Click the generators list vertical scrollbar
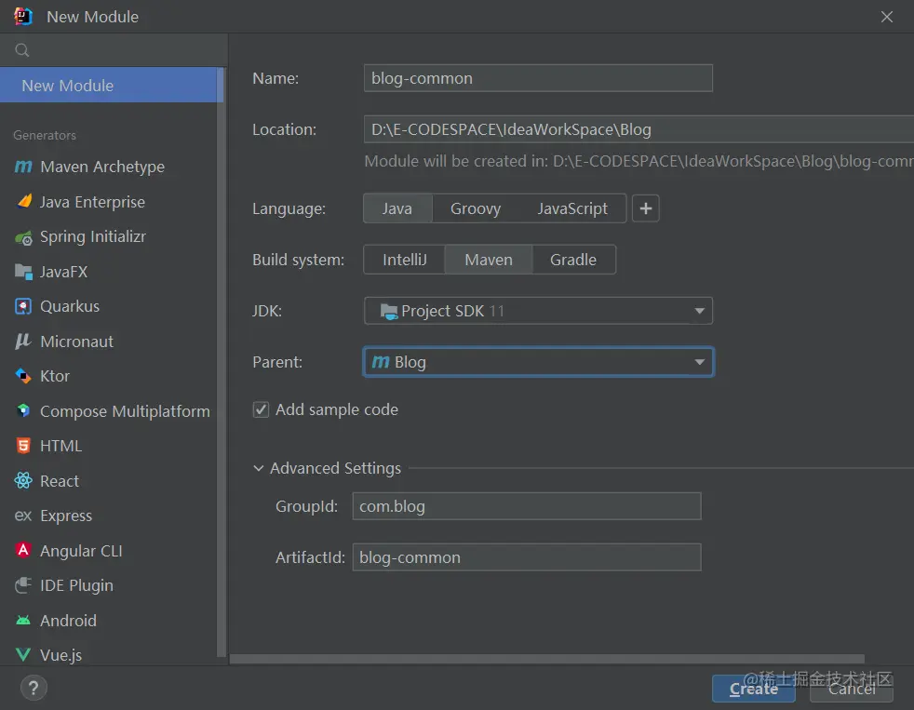 pos(221,361)
